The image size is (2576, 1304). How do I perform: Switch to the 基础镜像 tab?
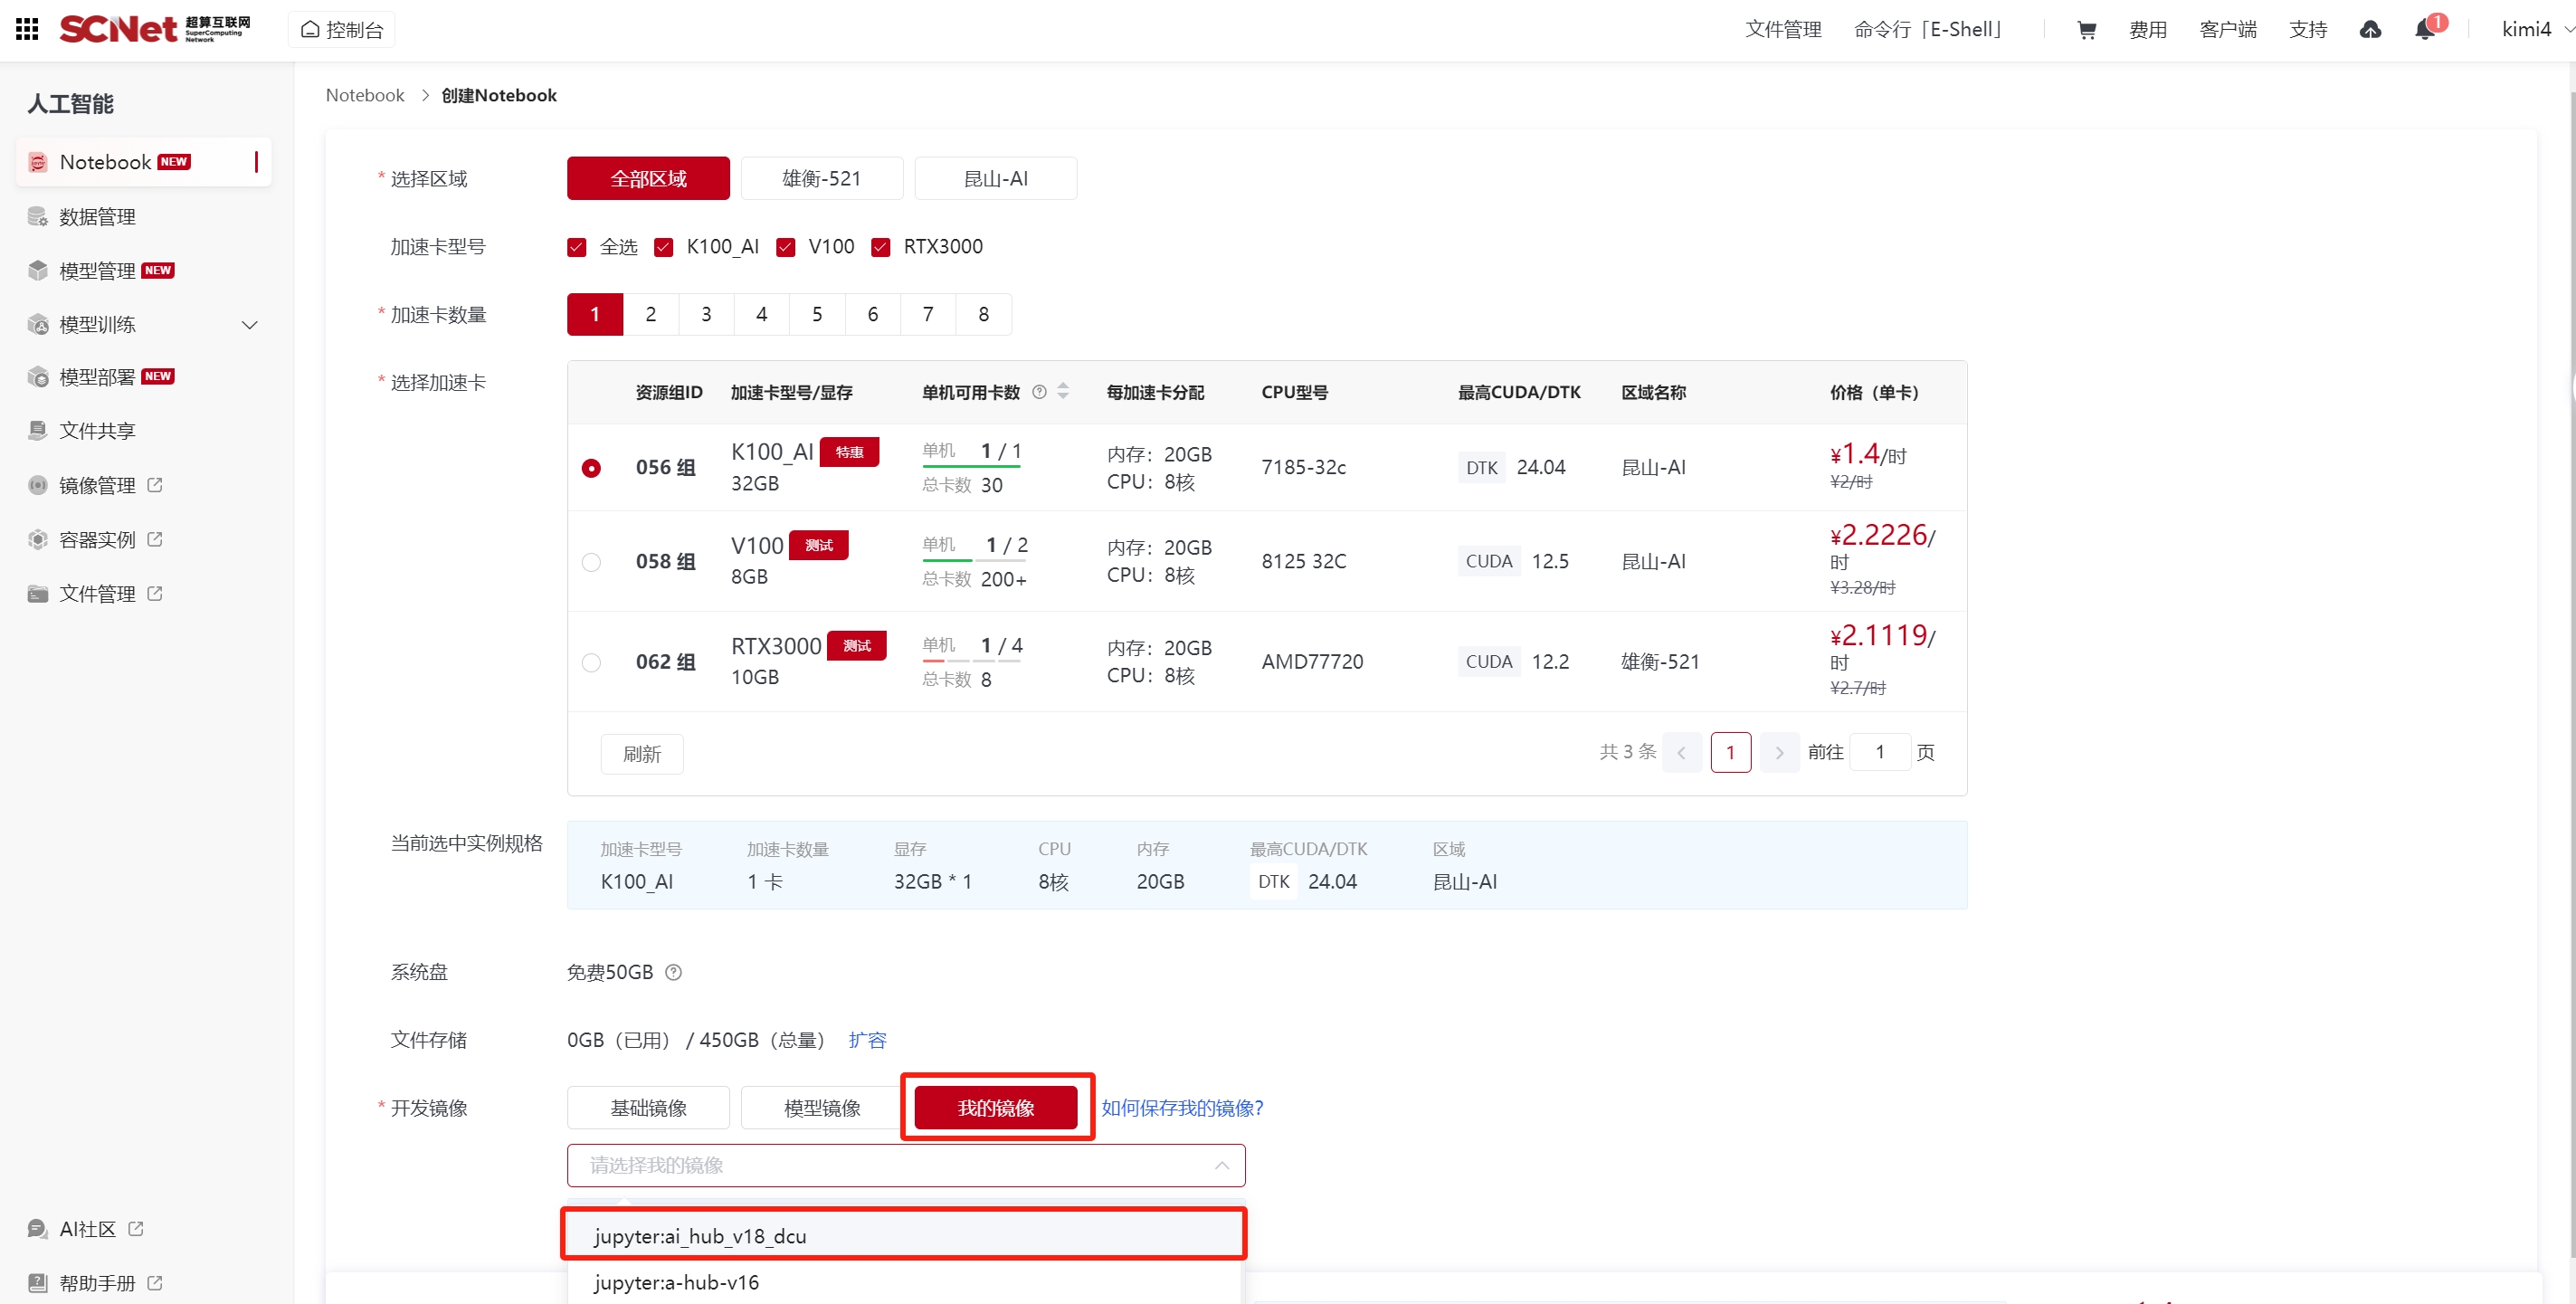648,1107
